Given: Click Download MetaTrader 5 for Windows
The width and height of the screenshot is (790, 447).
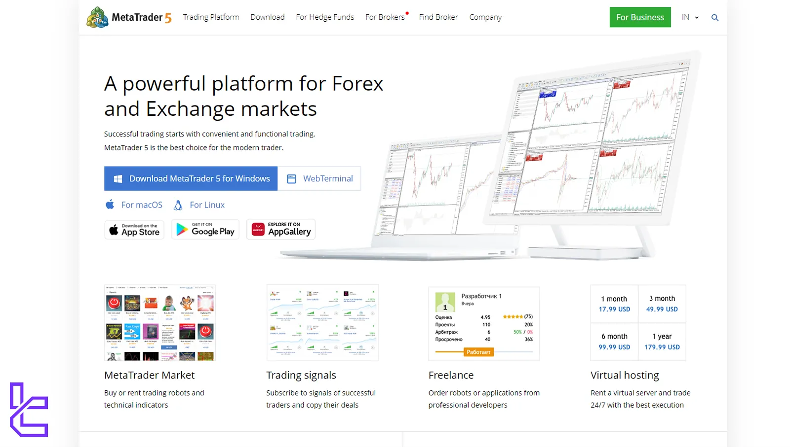Looking at the screenshot, I should point(191,178).
